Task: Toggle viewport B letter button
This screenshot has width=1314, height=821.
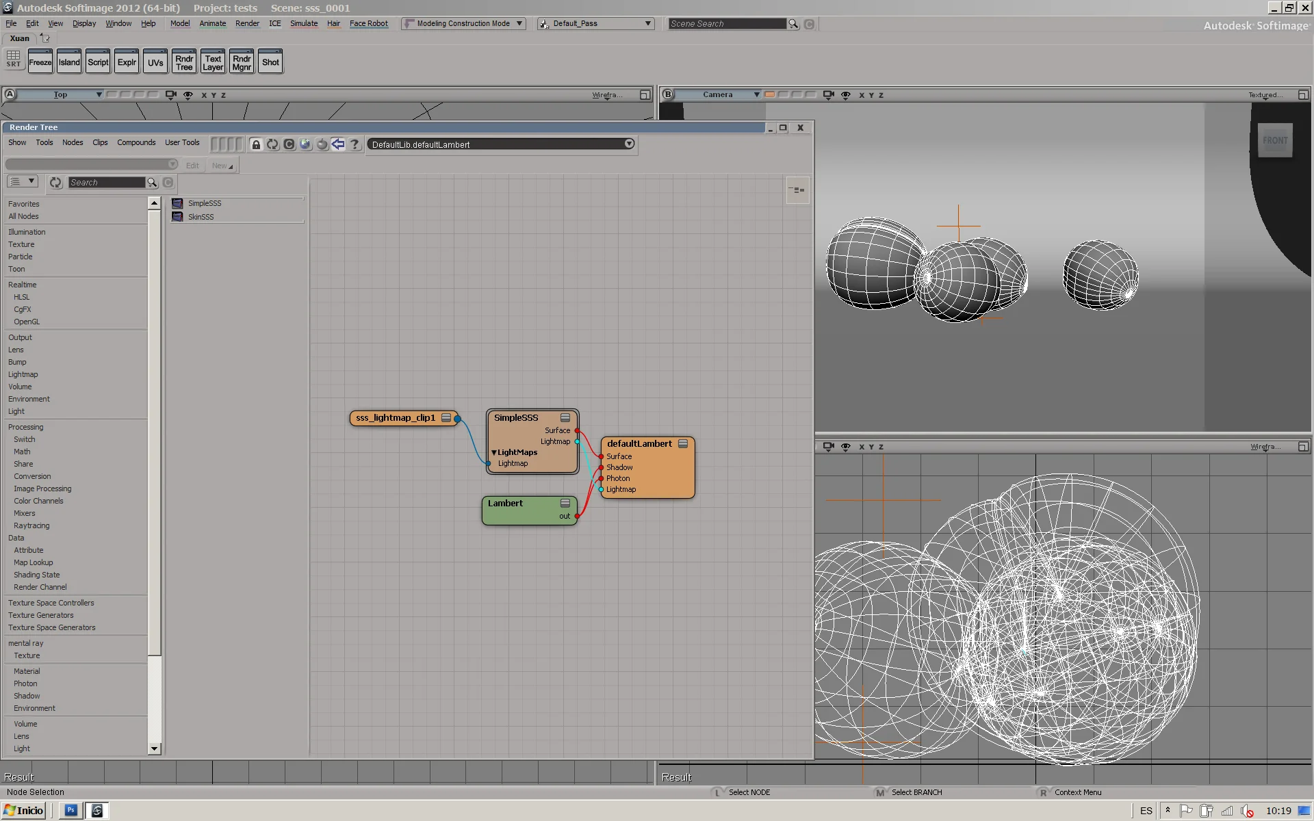Action: [x=668, y=94]
